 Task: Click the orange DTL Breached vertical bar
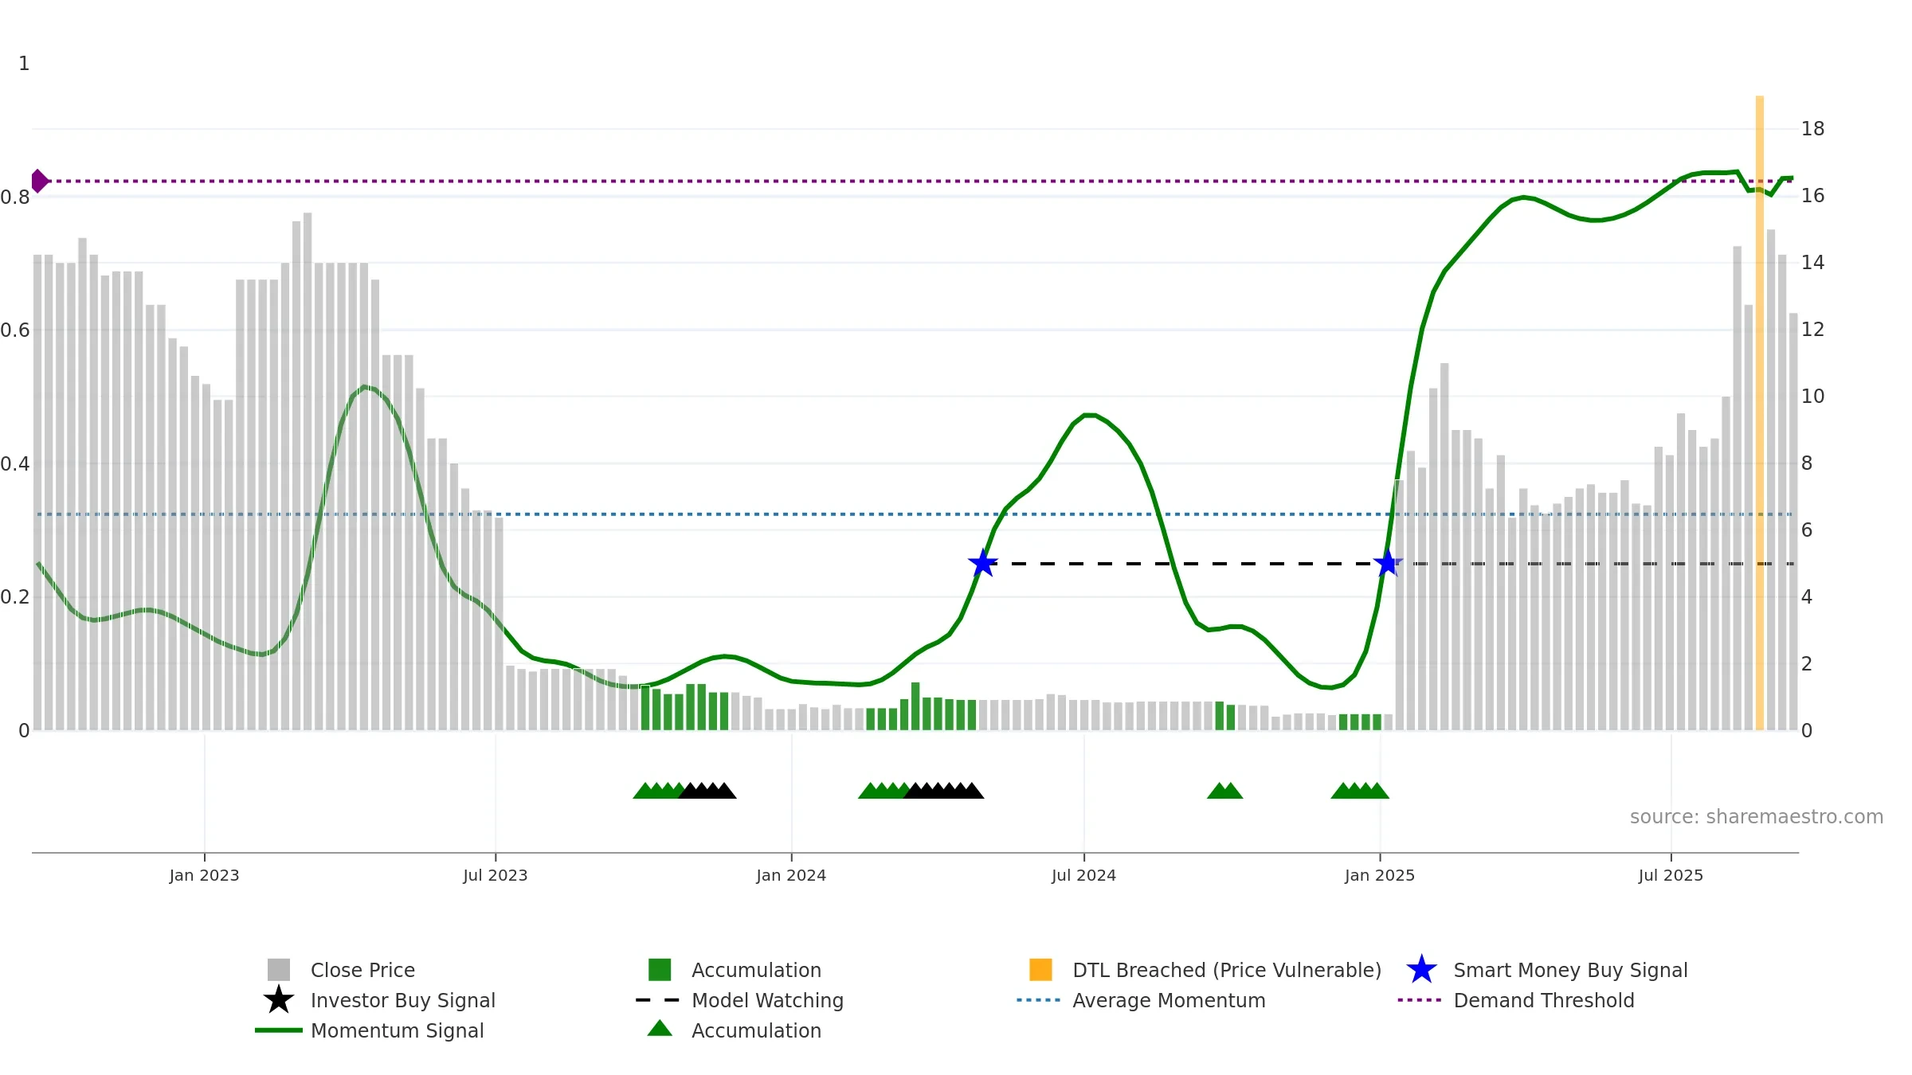click(1760, 412)
